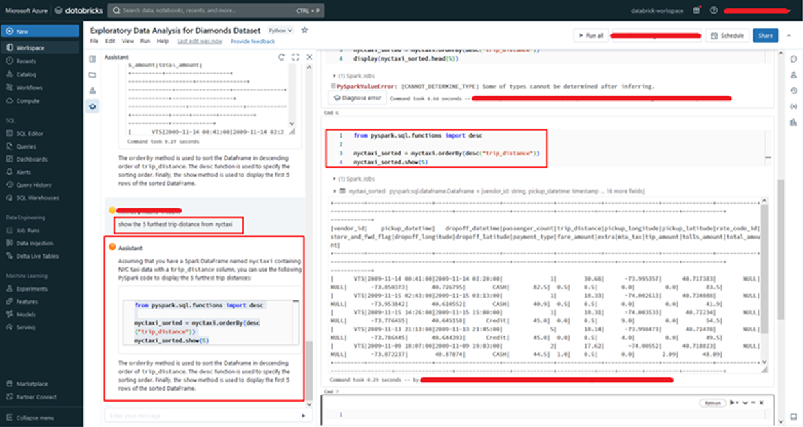Click the help question mark icon

(x=713, y=10)
